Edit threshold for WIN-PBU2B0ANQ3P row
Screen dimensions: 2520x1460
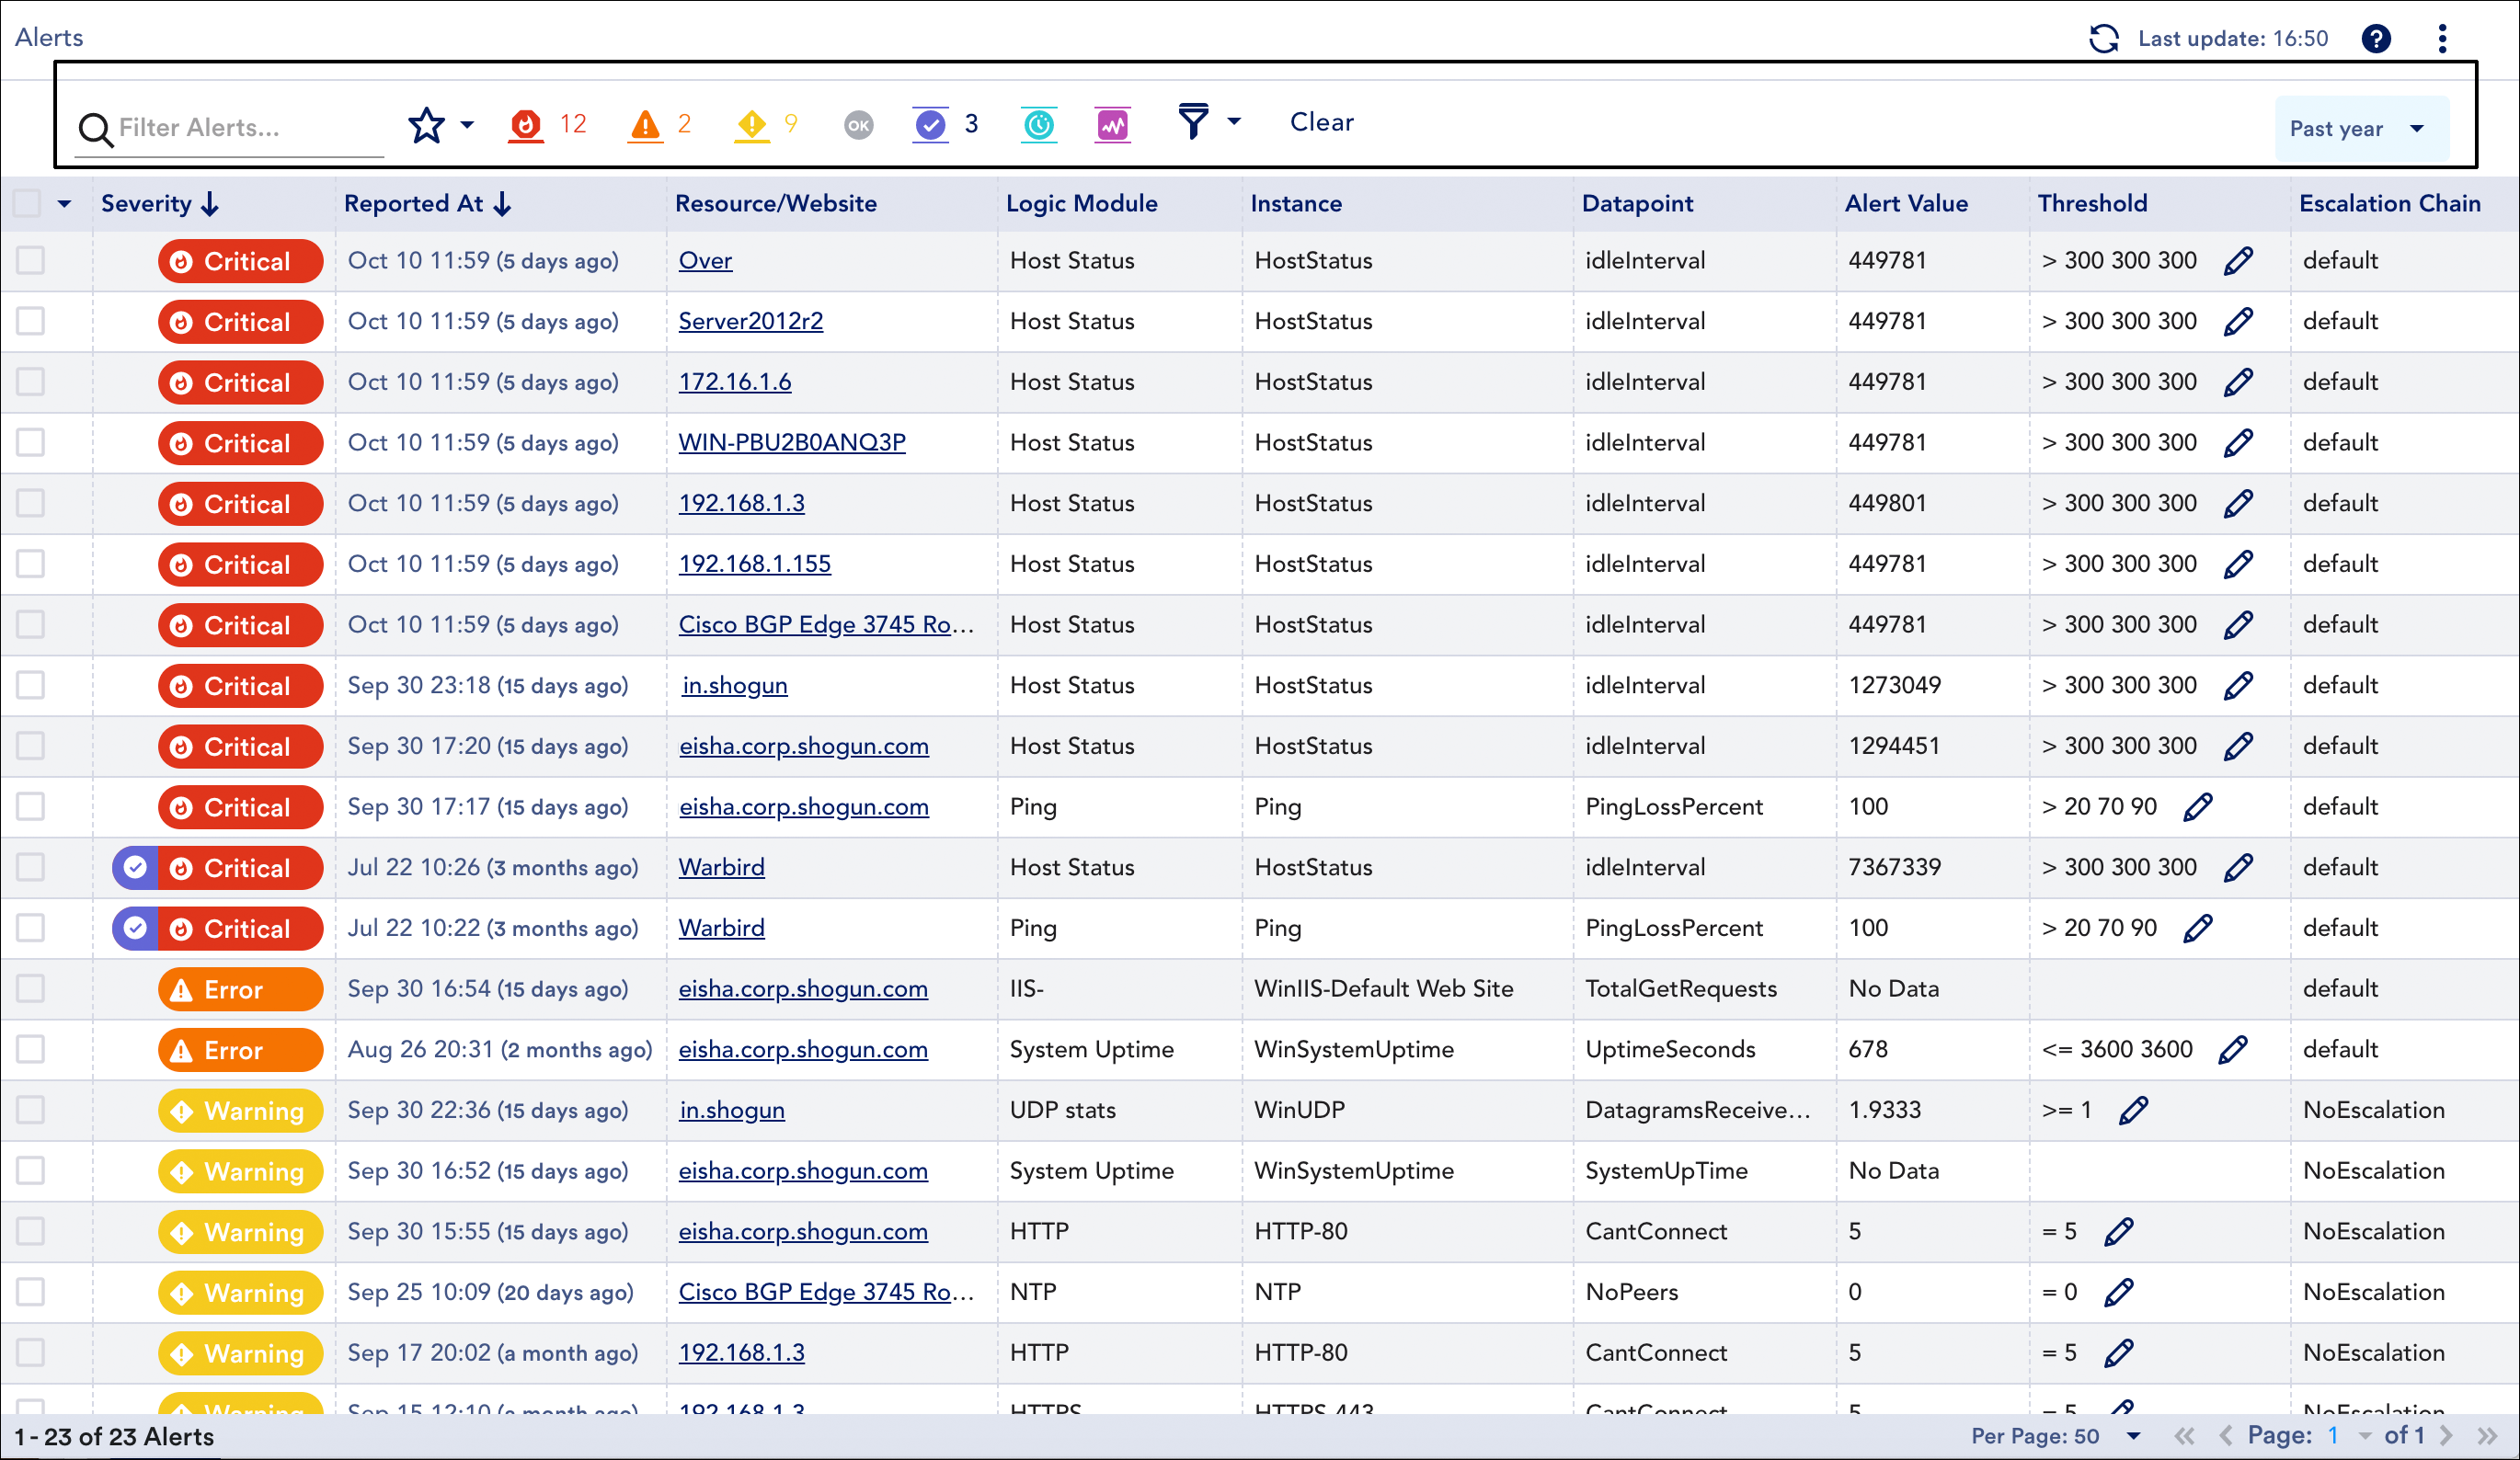pos(2239,443)
